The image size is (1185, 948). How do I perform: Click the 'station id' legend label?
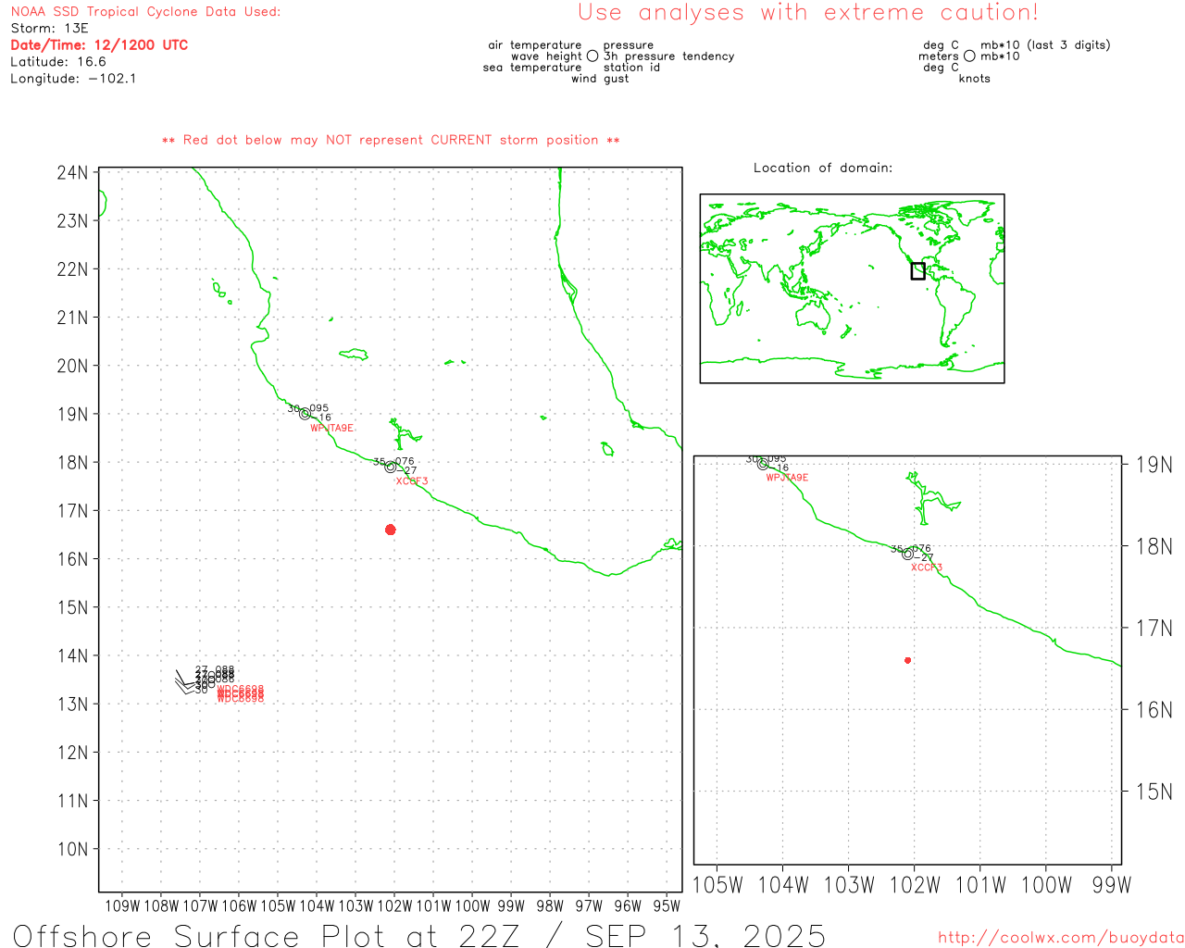[x=631, y=68]
